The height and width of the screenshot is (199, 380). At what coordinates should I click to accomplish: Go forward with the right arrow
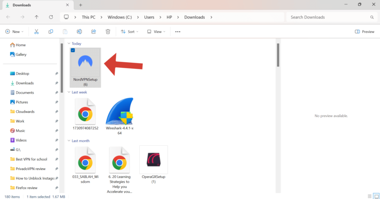[x=22, y=17]
